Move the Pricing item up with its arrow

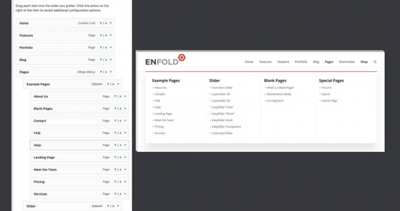pyautogui.click(x=115, y=182)
